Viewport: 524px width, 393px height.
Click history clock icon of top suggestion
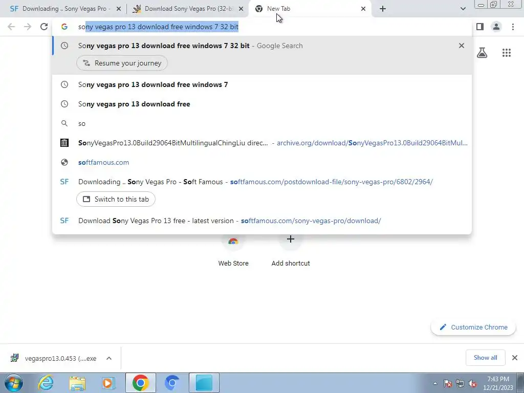[x=64, y=46]
